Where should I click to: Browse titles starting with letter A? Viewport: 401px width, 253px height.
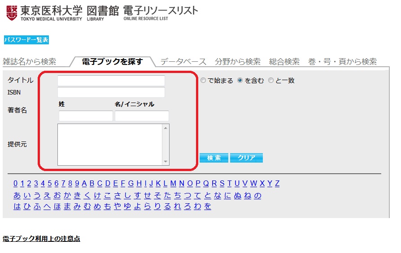pos(84,183)
